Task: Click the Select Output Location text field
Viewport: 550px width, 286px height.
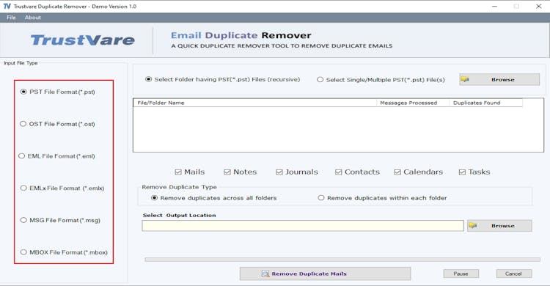Action: 303,226
